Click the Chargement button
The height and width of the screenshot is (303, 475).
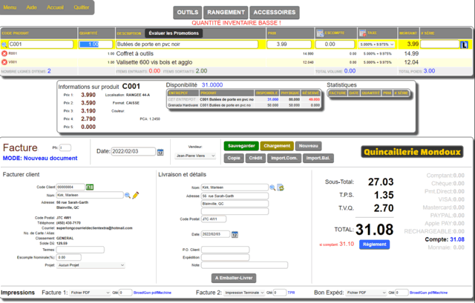[x=277, y=146]
